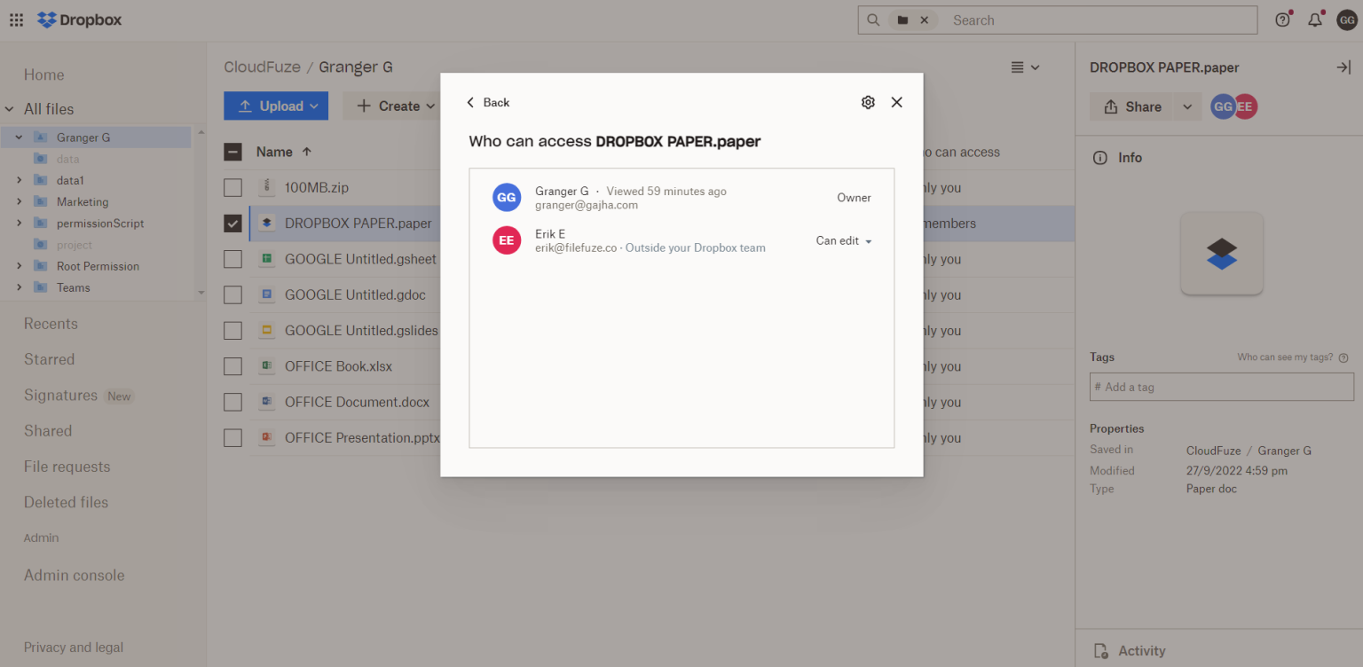Click the Dropbox logo

[79, 20]
